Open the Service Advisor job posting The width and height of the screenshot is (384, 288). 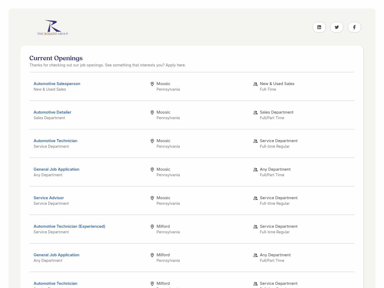pos(49,198)
